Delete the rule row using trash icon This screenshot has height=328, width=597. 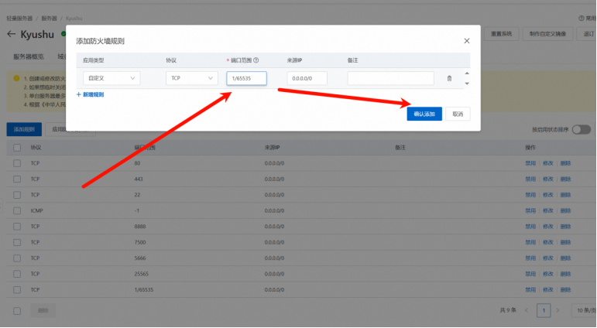pyautogui.click(x=449, y=78)
